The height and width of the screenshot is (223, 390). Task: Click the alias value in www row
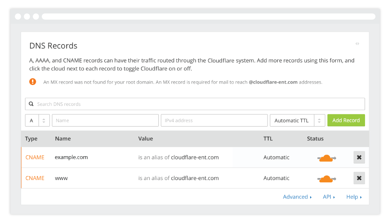coord(179,178)
